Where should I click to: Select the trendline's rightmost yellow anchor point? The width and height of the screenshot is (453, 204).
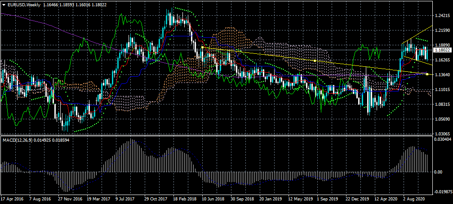point(426,74)
